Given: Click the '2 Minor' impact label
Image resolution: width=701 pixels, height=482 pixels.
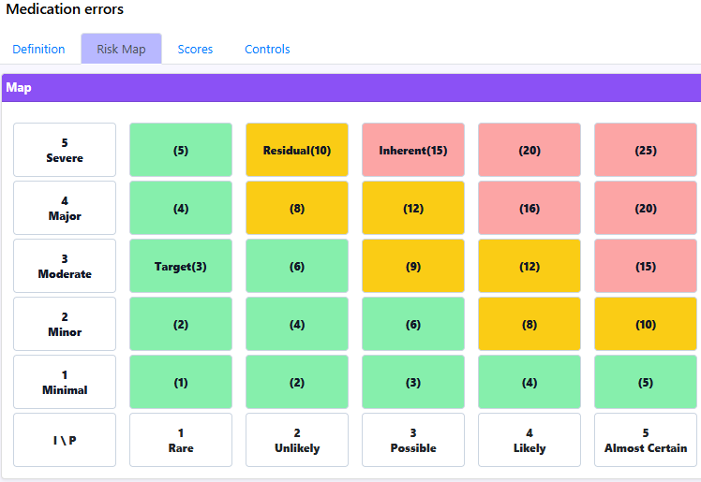Looking at the screenshot, I should point(65,324).
